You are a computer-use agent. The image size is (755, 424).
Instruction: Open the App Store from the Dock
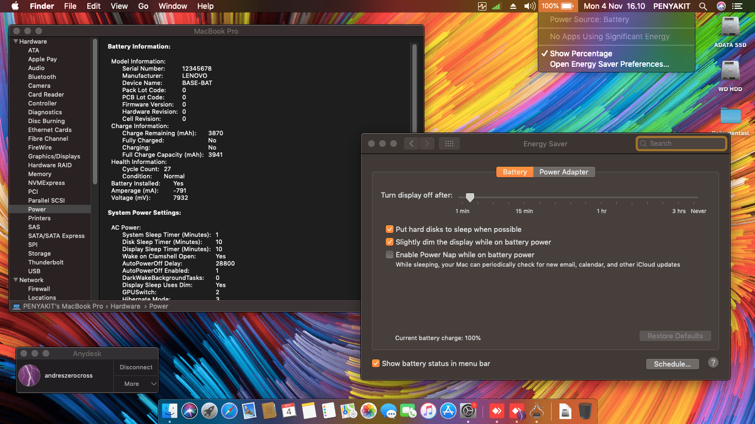coord(448,411)
